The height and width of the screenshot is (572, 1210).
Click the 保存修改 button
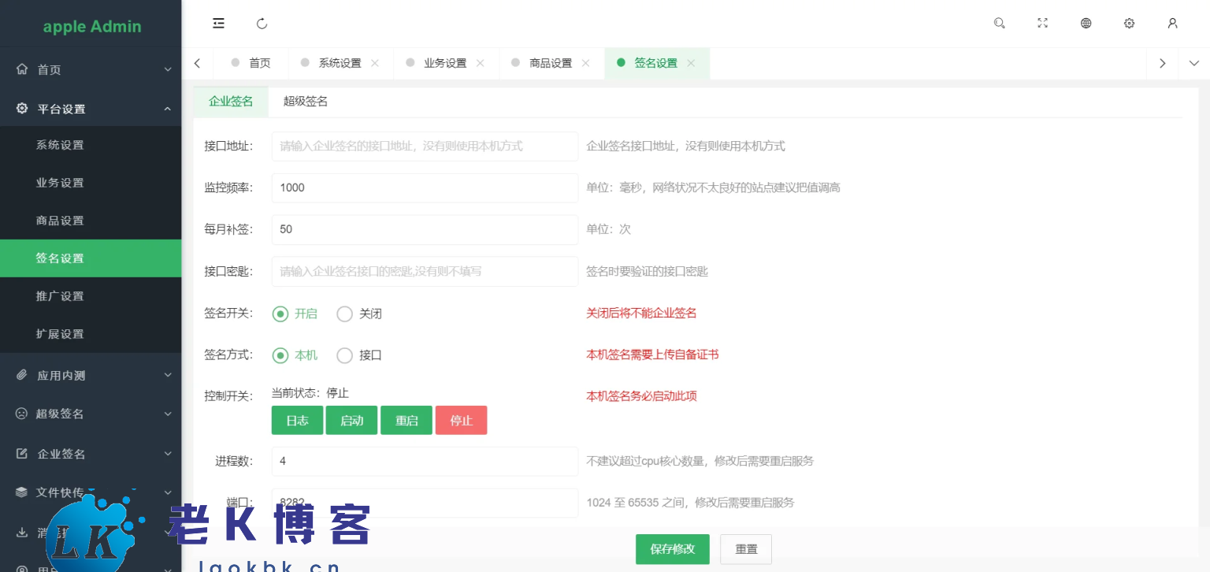(672, 549)
